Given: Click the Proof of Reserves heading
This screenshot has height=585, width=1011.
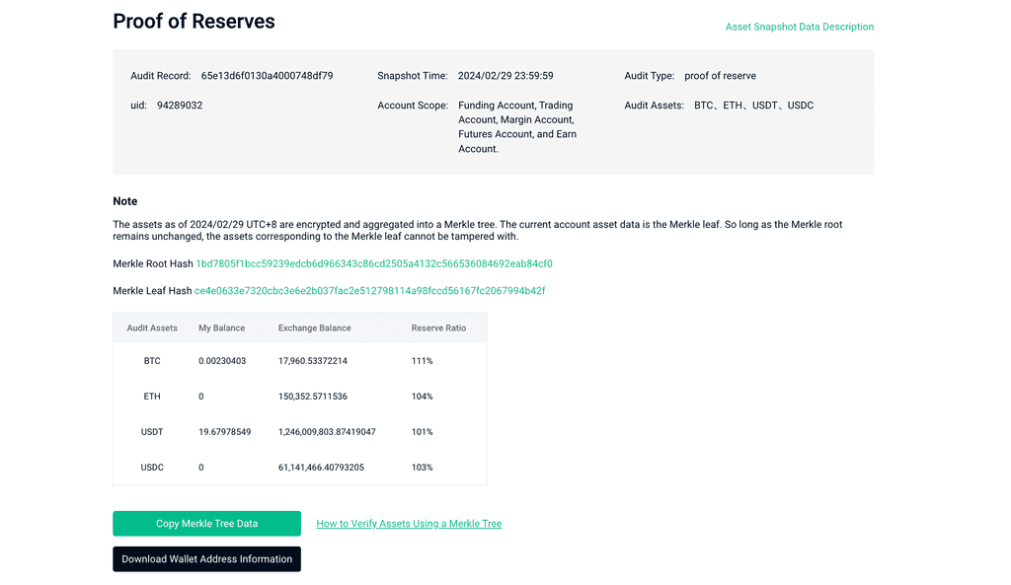Looking at the screenshot, I should 194,22.
